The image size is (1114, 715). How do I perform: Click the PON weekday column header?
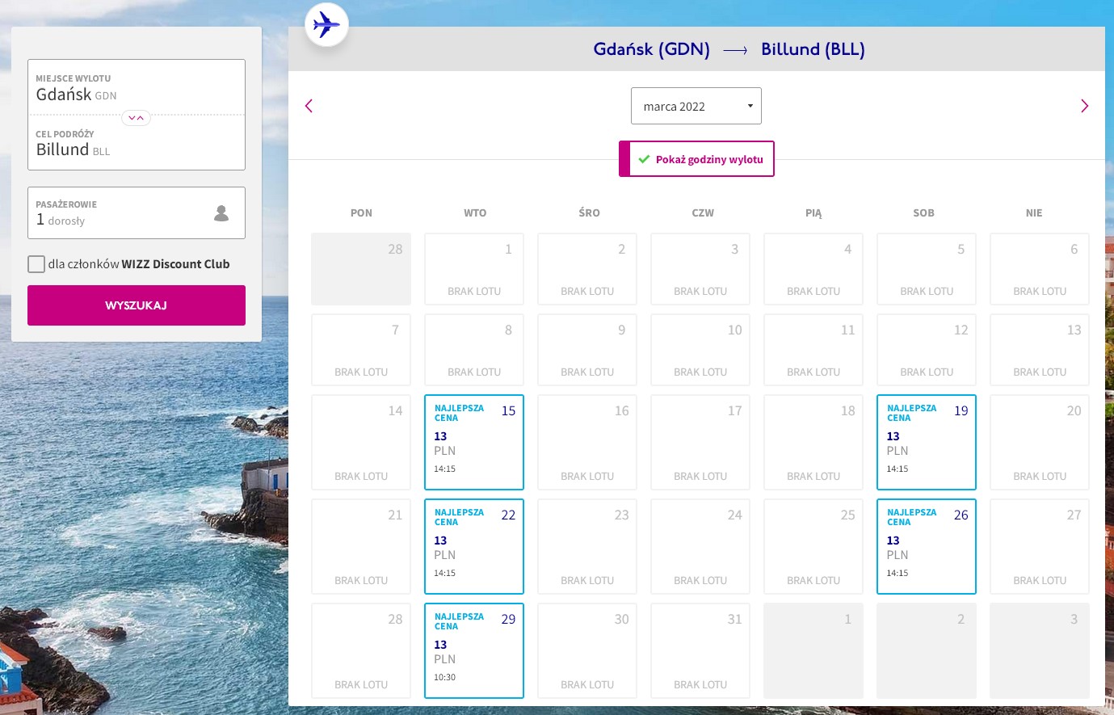point(361,213)
